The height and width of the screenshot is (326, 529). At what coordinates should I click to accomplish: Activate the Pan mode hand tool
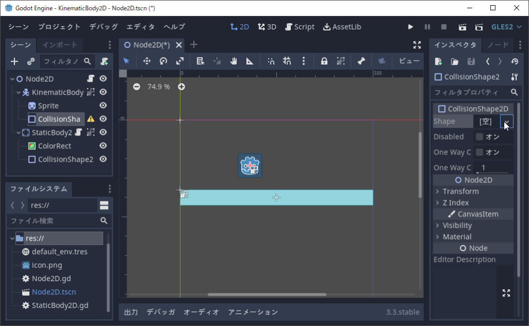tap(234, 61)
